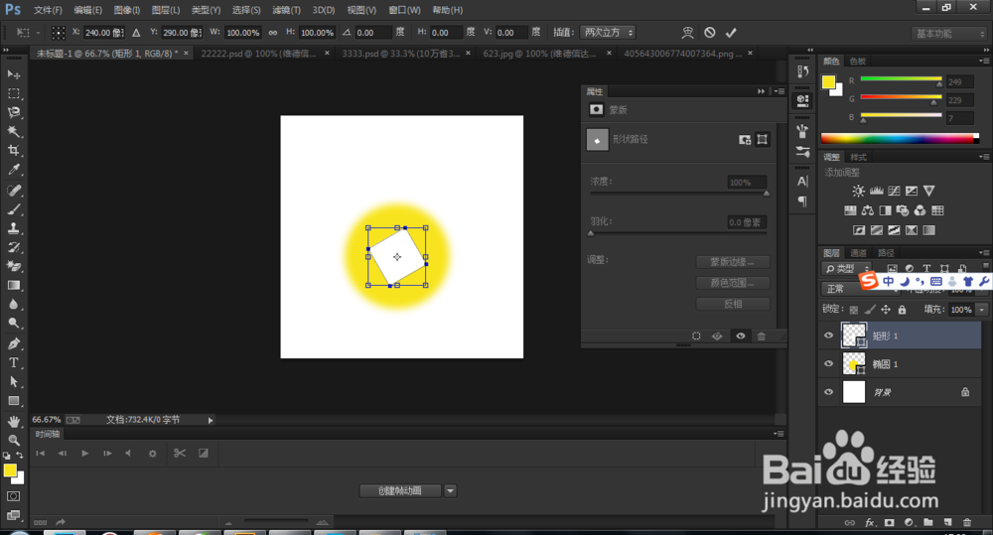Click the 反相 button

pyautogui.click(x=733, y=304)
